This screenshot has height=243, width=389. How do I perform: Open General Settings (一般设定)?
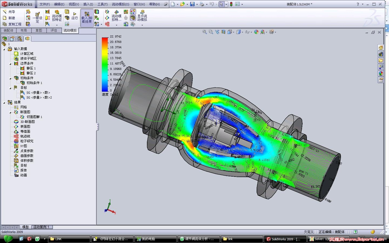pyautogui.click(x=37, y=18)
